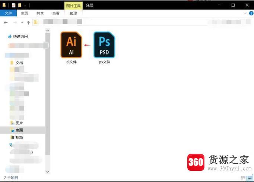
Task: Open 图片 in the navigation pane
Action: pos(17,123)
